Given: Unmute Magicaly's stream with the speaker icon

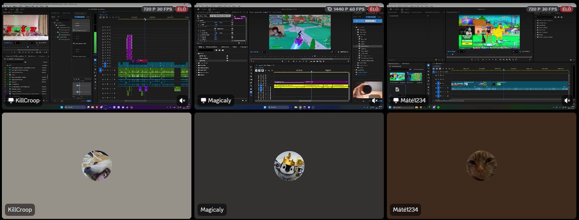Looking at the screenshot, I should coord(374,100).
